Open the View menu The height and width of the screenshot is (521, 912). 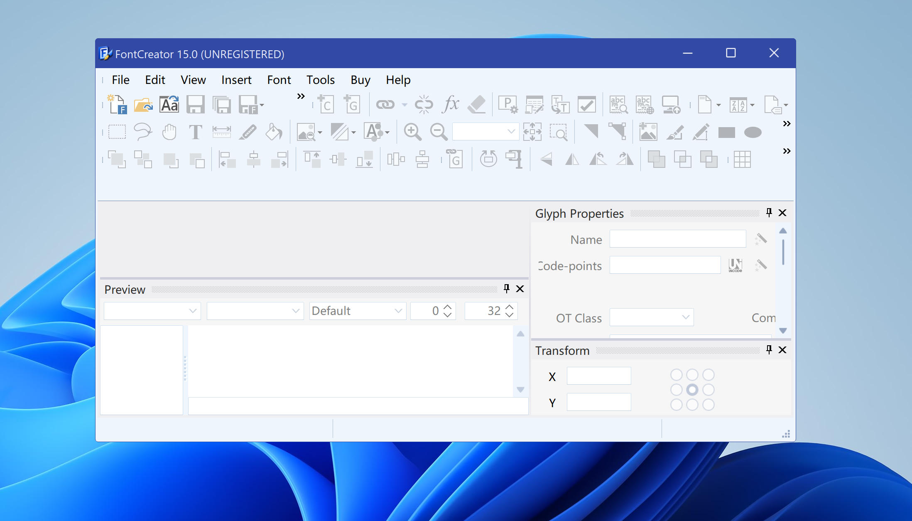(193, 79)
